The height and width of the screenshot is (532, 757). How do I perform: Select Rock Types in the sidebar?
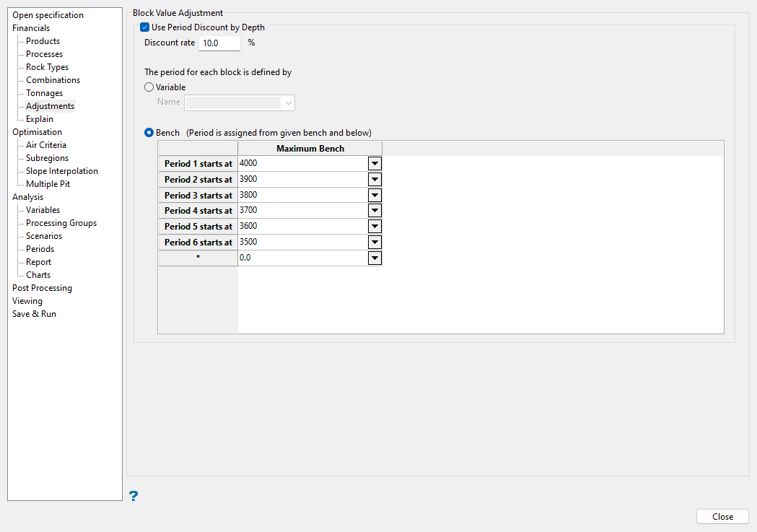coord(47,67)
